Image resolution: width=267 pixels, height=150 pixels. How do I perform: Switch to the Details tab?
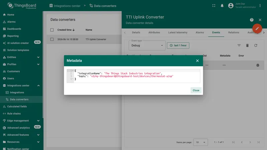click(x=136, y=32)
